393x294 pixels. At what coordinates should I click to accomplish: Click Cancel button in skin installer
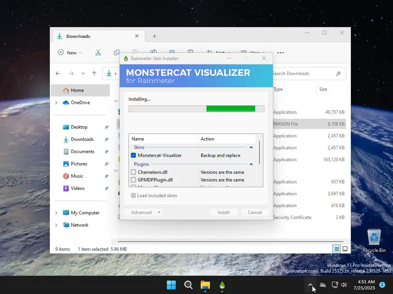pyautogui.click(x=255, y=212)
